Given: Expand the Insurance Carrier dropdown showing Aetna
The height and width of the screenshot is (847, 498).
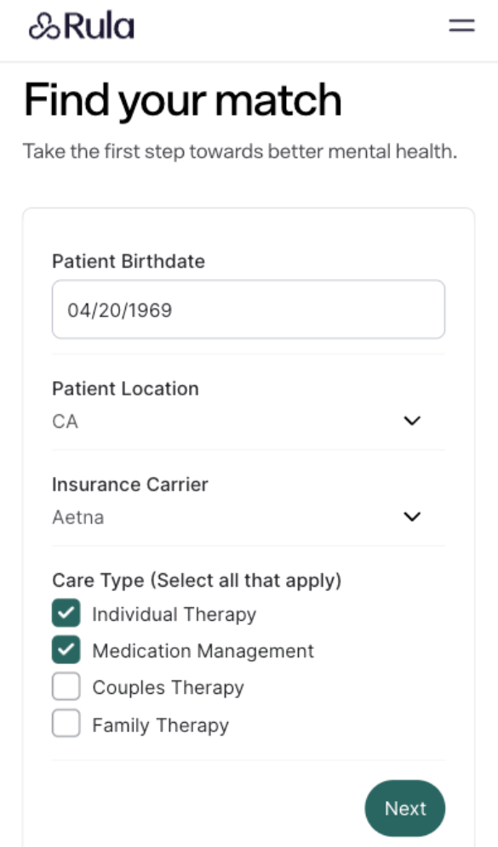Looking at the screenshot, I should coord(247,516).
